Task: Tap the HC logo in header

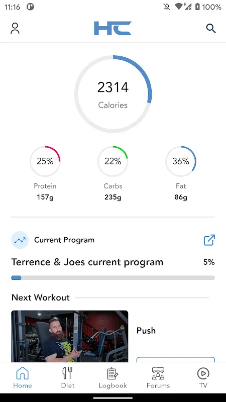Action: (112, 28)
